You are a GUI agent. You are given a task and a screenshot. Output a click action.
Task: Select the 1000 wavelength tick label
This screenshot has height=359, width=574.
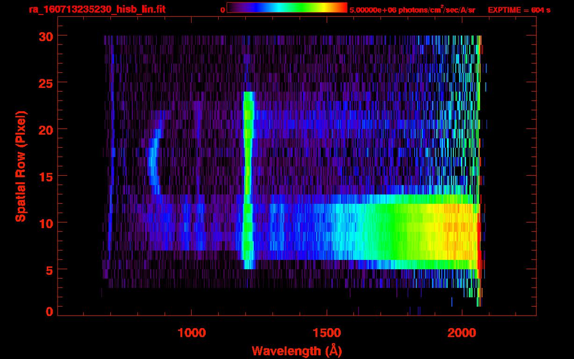[192, 332]
